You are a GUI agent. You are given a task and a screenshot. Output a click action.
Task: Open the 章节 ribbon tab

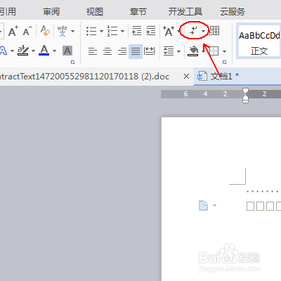coord(138,11)
